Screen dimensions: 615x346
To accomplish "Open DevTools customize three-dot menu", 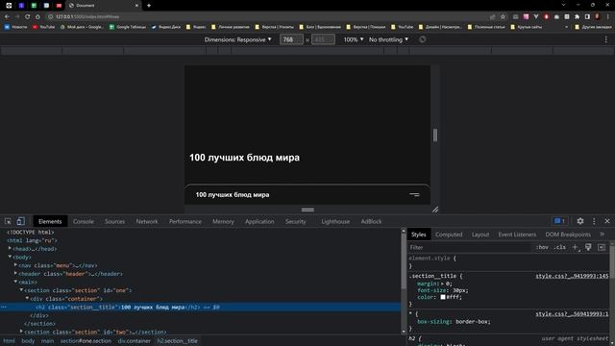I will [594, 221].
